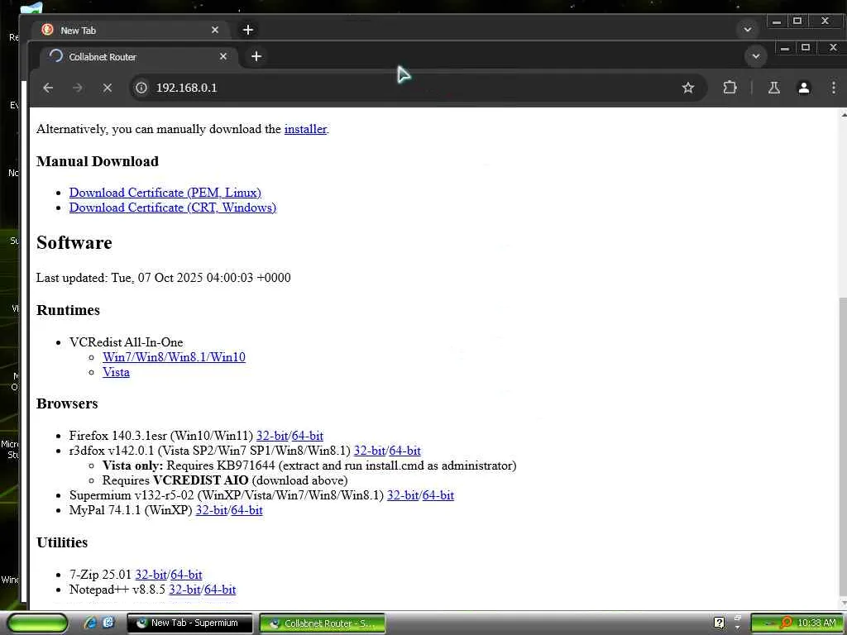Open VCRedist Vista link
Viewport: 847px width, 635px height.
click(x=116, y=373)
